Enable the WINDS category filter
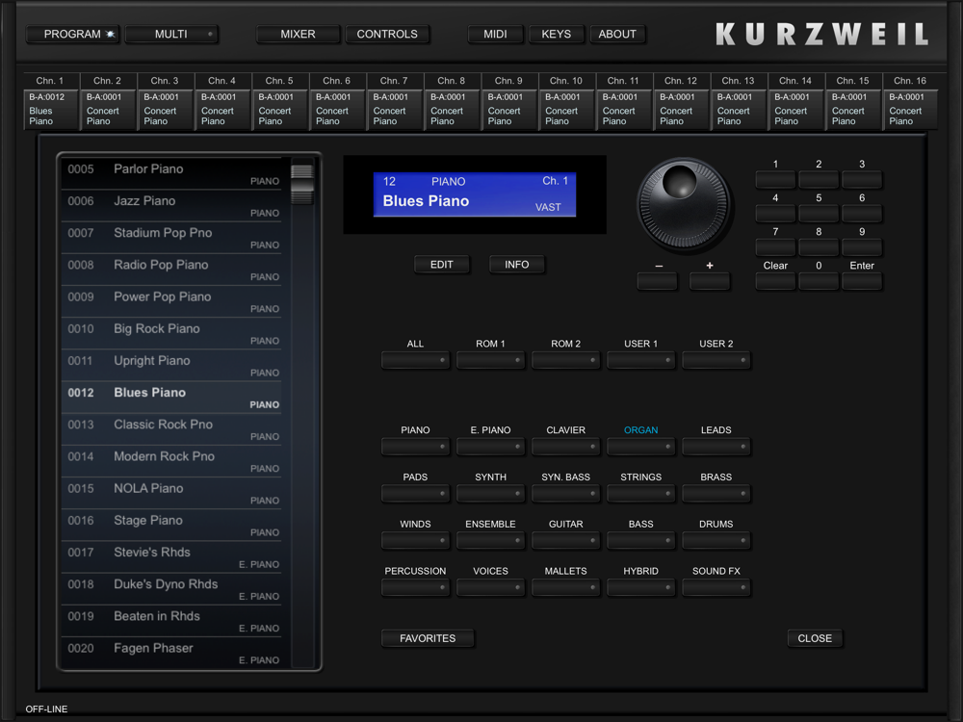 (415, 541)
